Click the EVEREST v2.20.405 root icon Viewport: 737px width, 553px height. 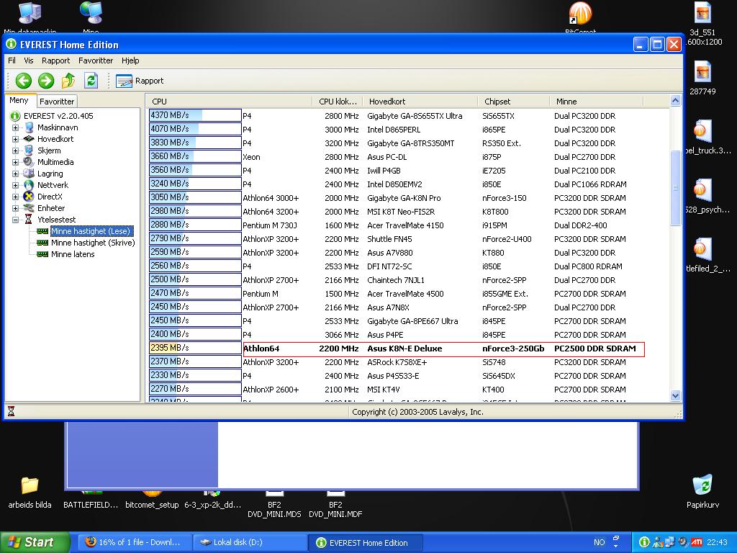click(x=15, y=116)
